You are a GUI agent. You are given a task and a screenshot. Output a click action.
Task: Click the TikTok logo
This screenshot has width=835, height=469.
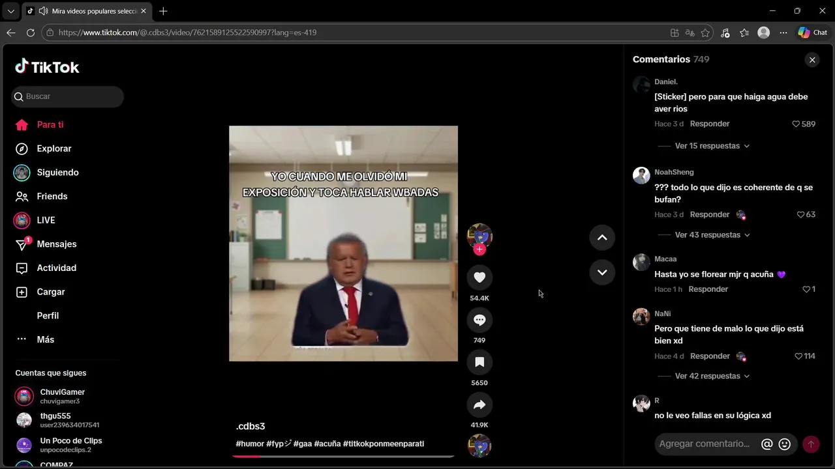pos(47,66)
